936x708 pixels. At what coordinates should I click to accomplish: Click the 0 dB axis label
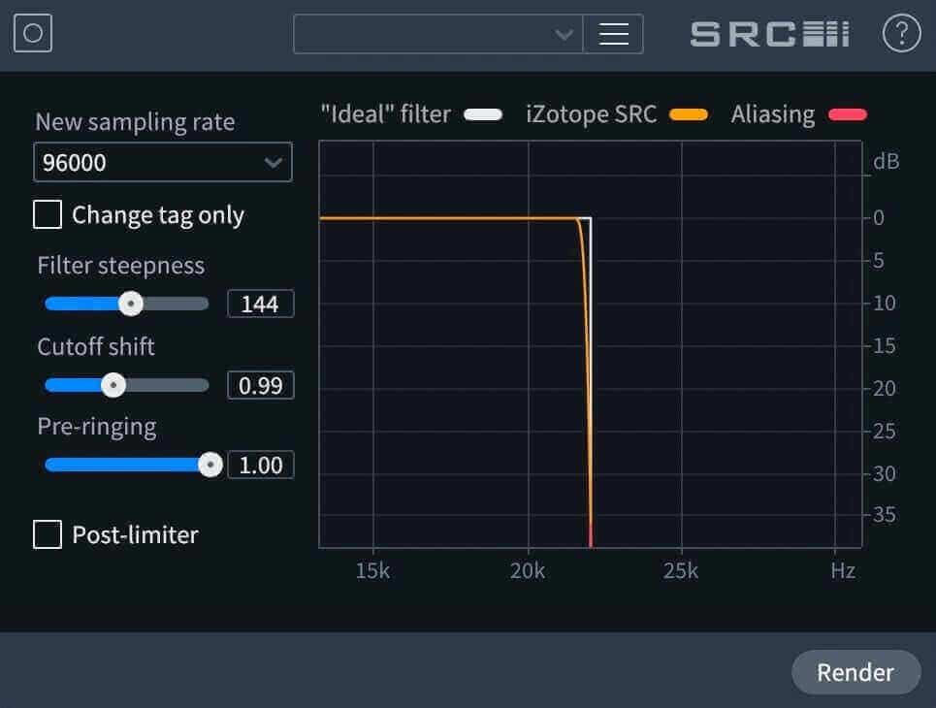pos(878,217)
